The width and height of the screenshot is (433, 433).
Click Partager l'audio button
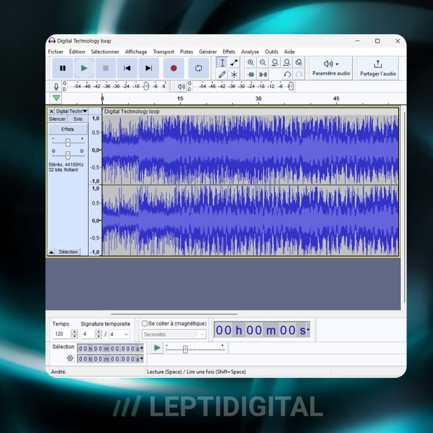378,68
